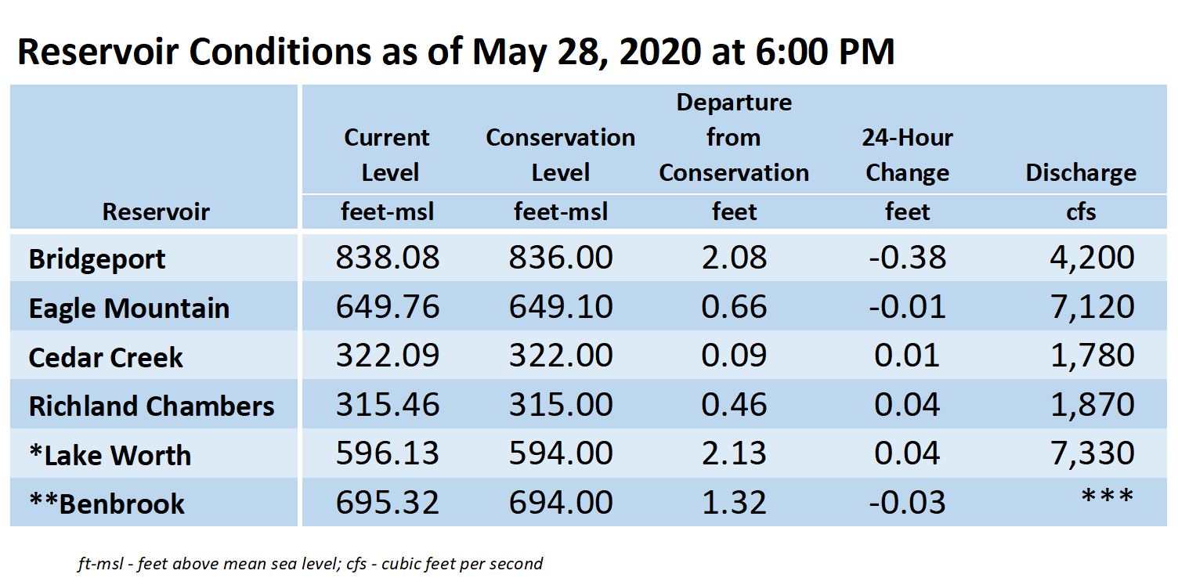
Task: Click the Current Level column header
Action: pos(387,155)
